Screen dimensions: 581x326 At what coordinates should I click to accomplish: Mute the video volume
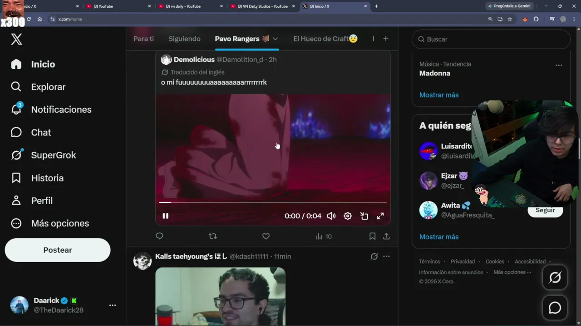[331, 216]
